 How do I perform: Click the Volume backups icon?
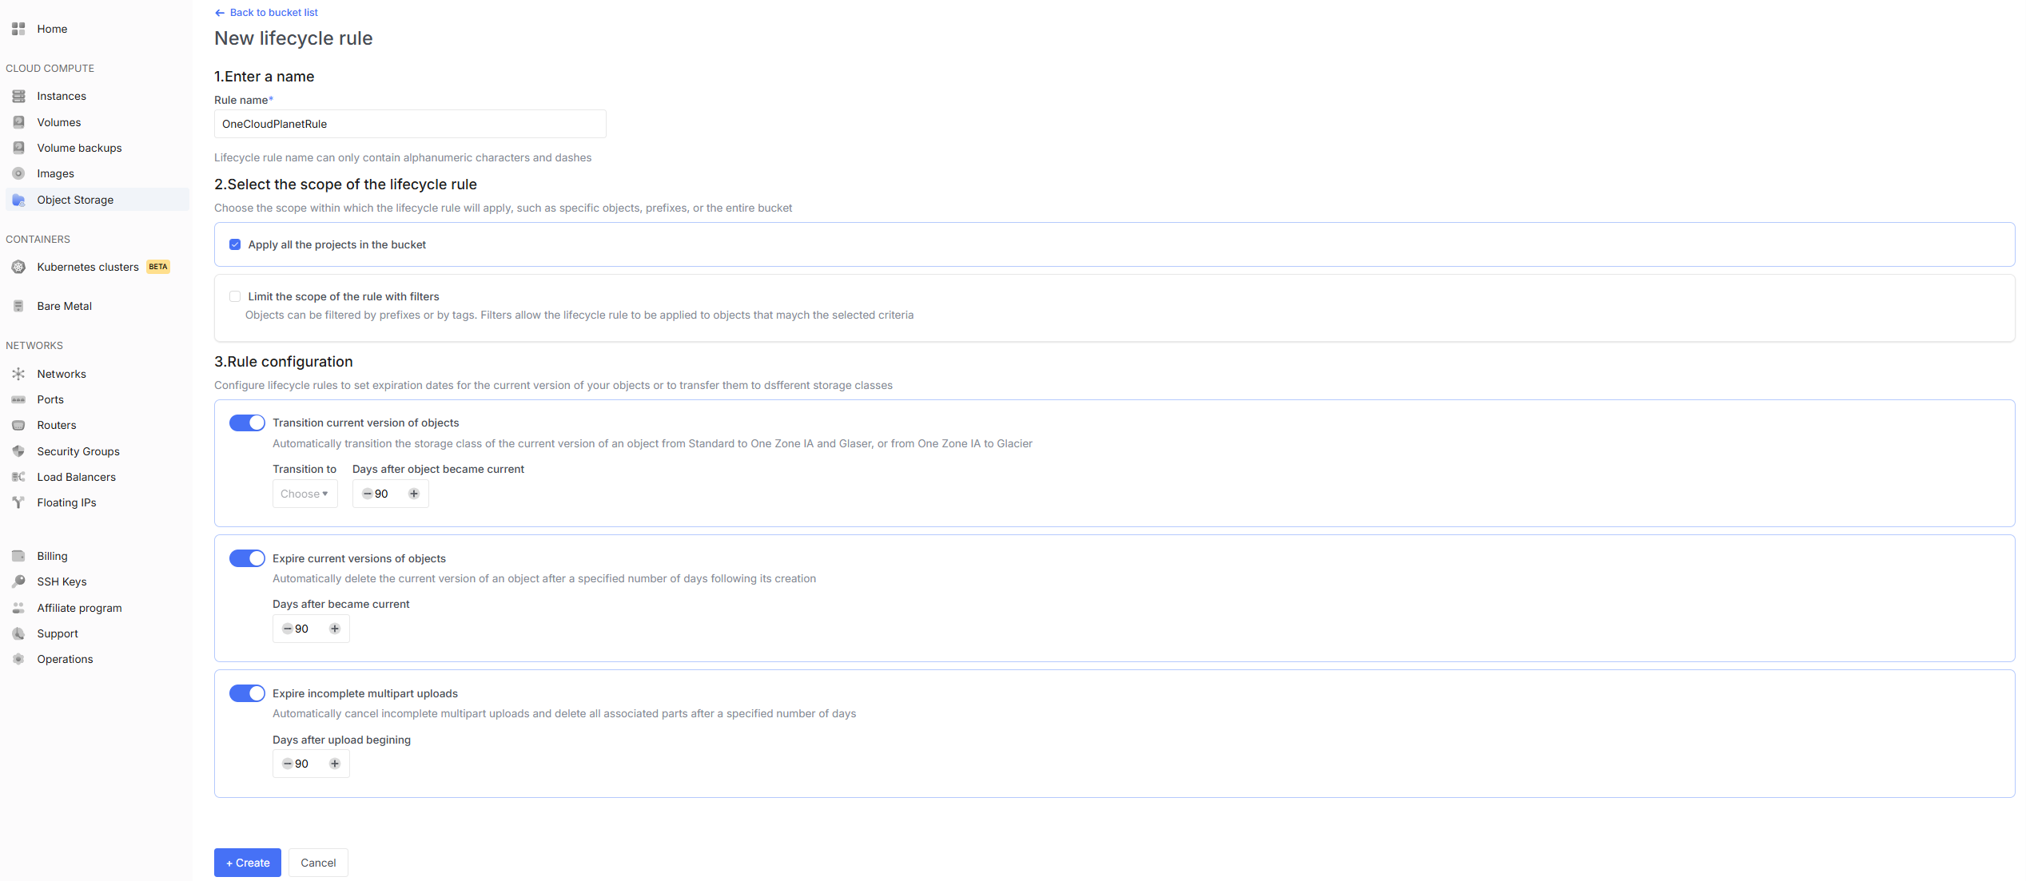tap(18, 148)
